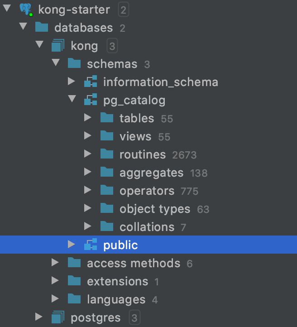Expand the languages folder arrow
Image resolution: width=297 pixels, height=327 pixels.
pyautogui.click(x=55, y=298)
